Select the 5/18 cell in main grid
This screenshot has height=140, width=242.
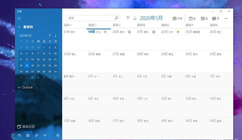click(74, 39)
